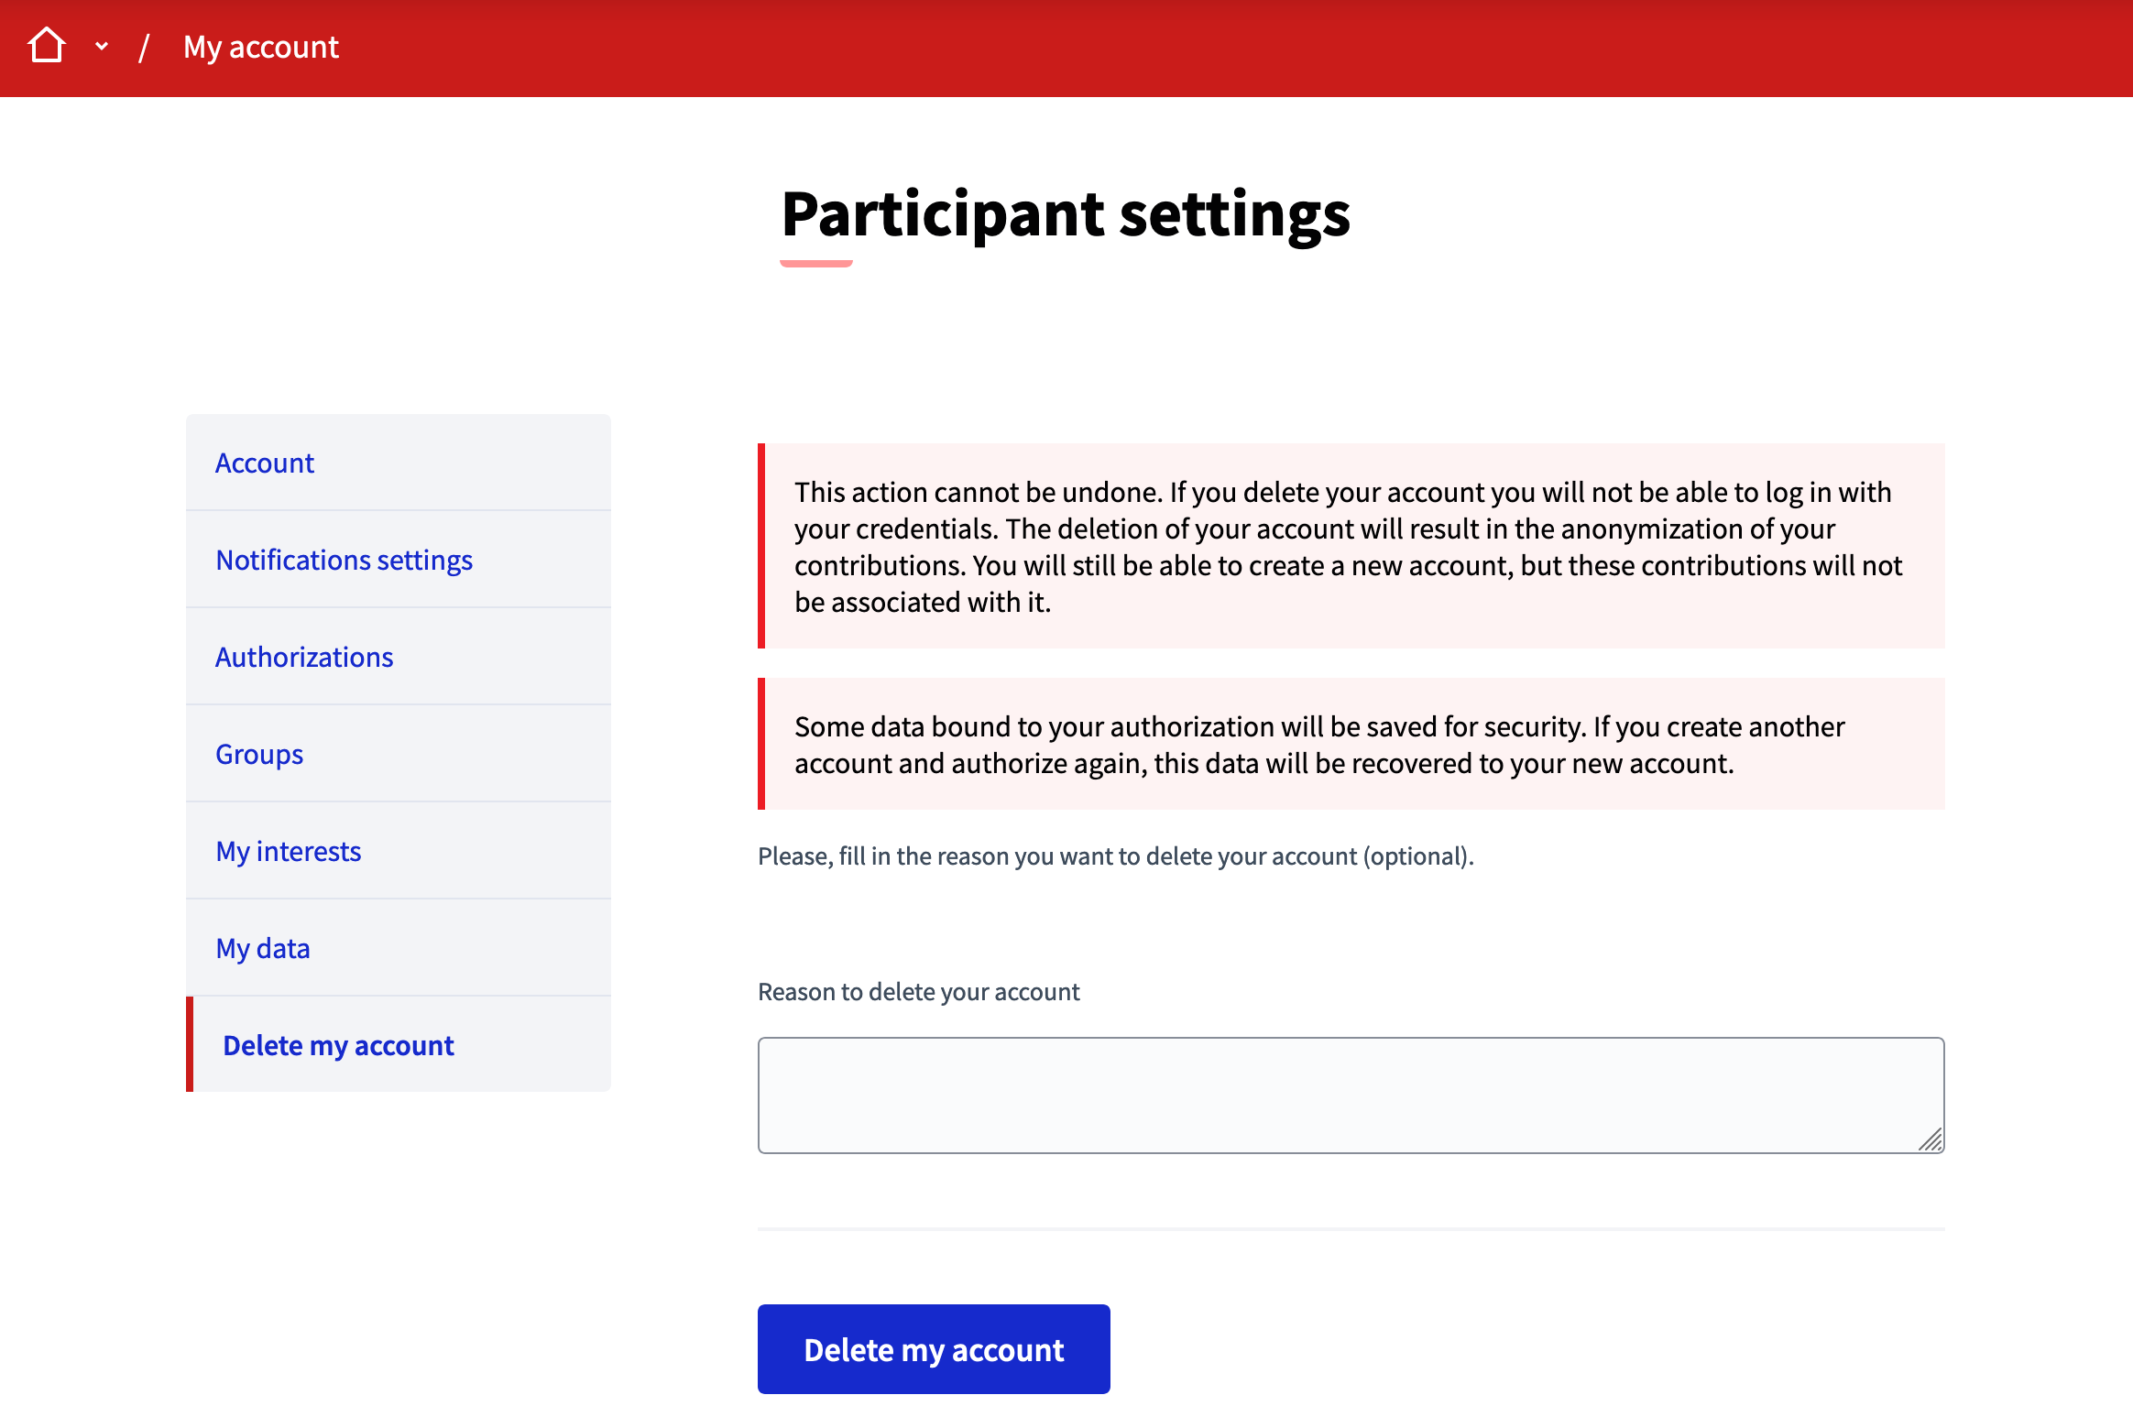Click the text area resize handle
The image size is (2133, 1417).
click(1930, 1139)
